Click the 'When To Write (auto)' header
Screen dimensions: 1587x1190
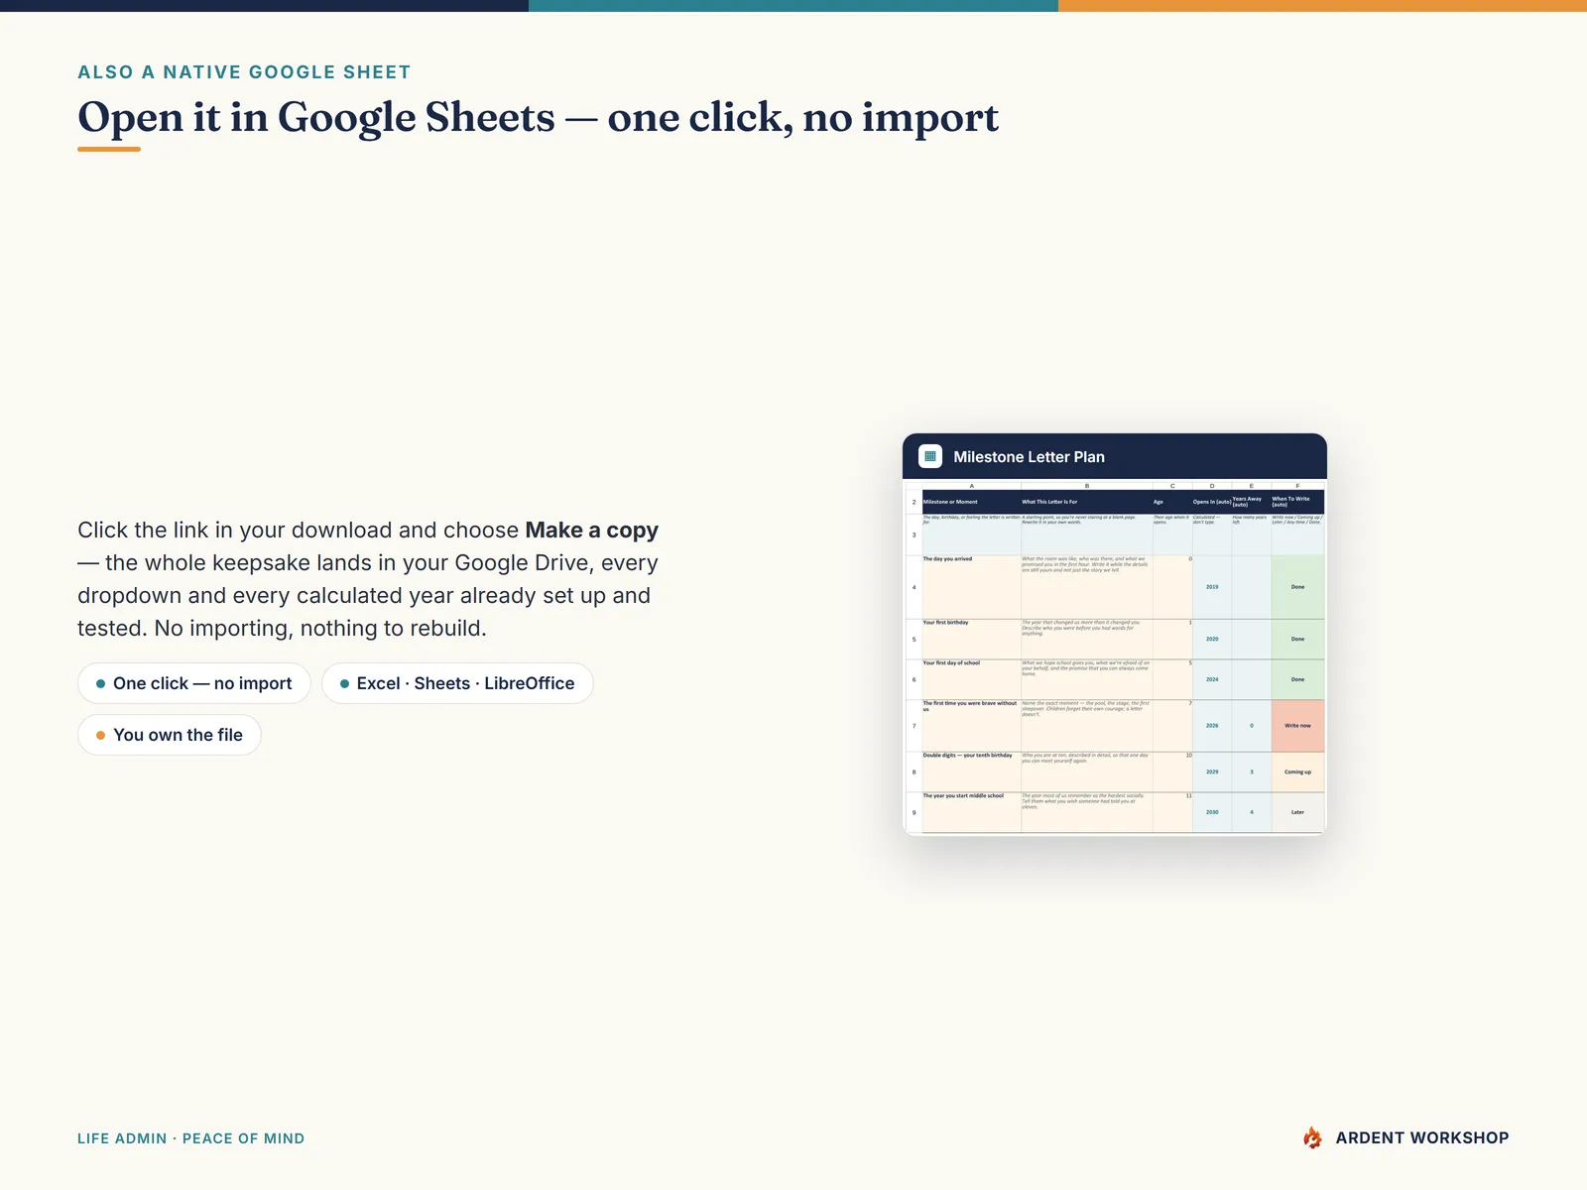pos(1297,502)
